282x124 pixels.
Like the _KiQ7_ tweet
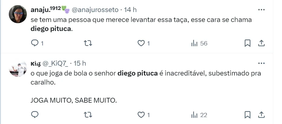coord(141,115)
